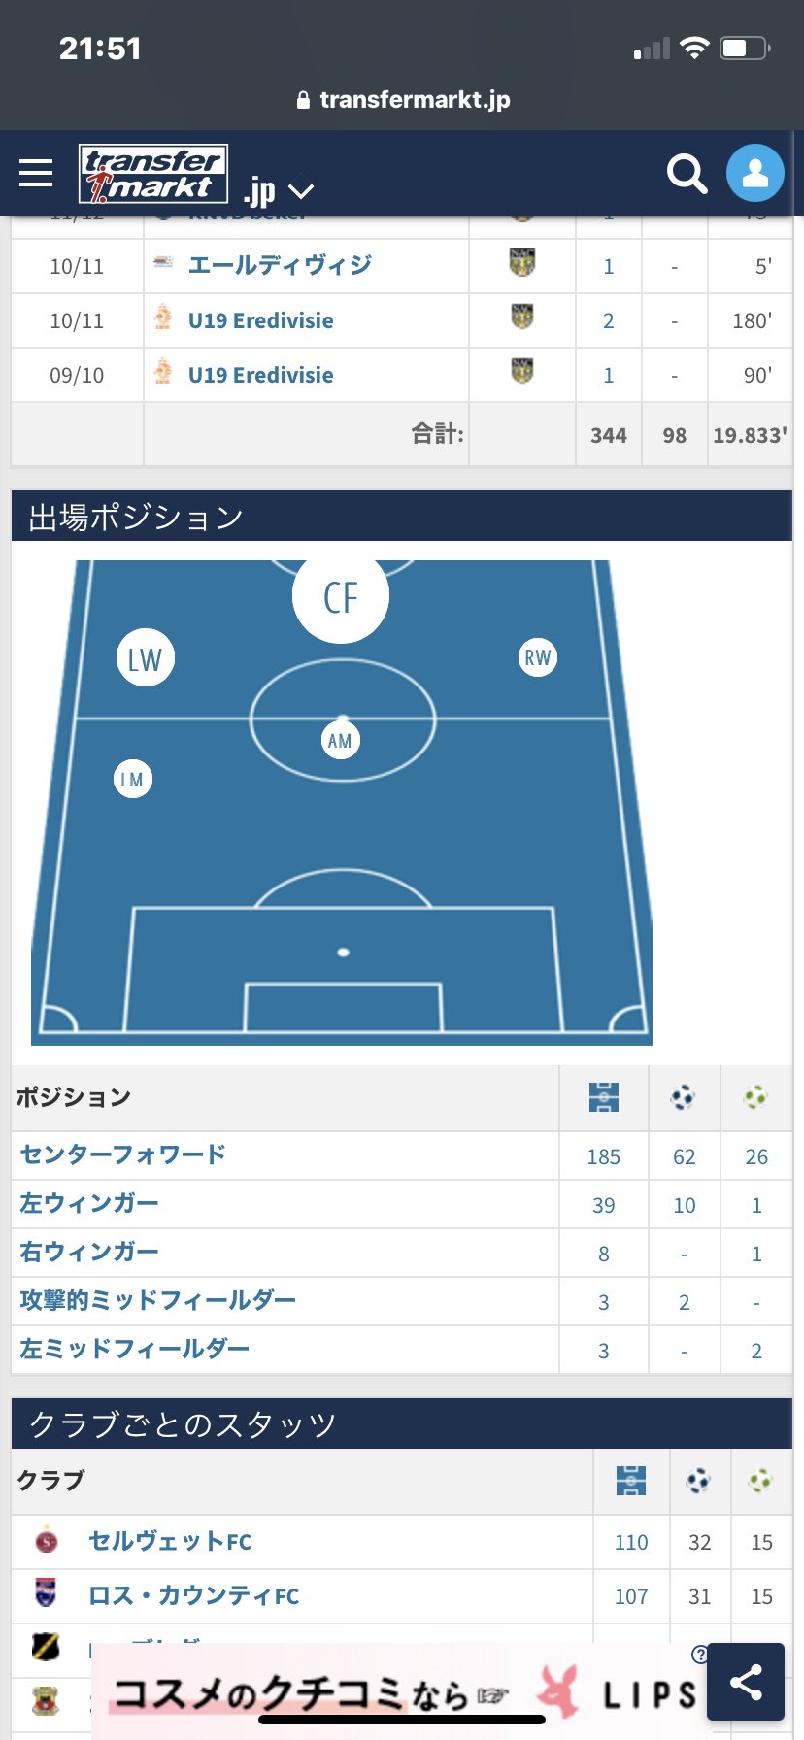Open the センターフォワード position link
804x1740 pixels.
coord(123,1154)
